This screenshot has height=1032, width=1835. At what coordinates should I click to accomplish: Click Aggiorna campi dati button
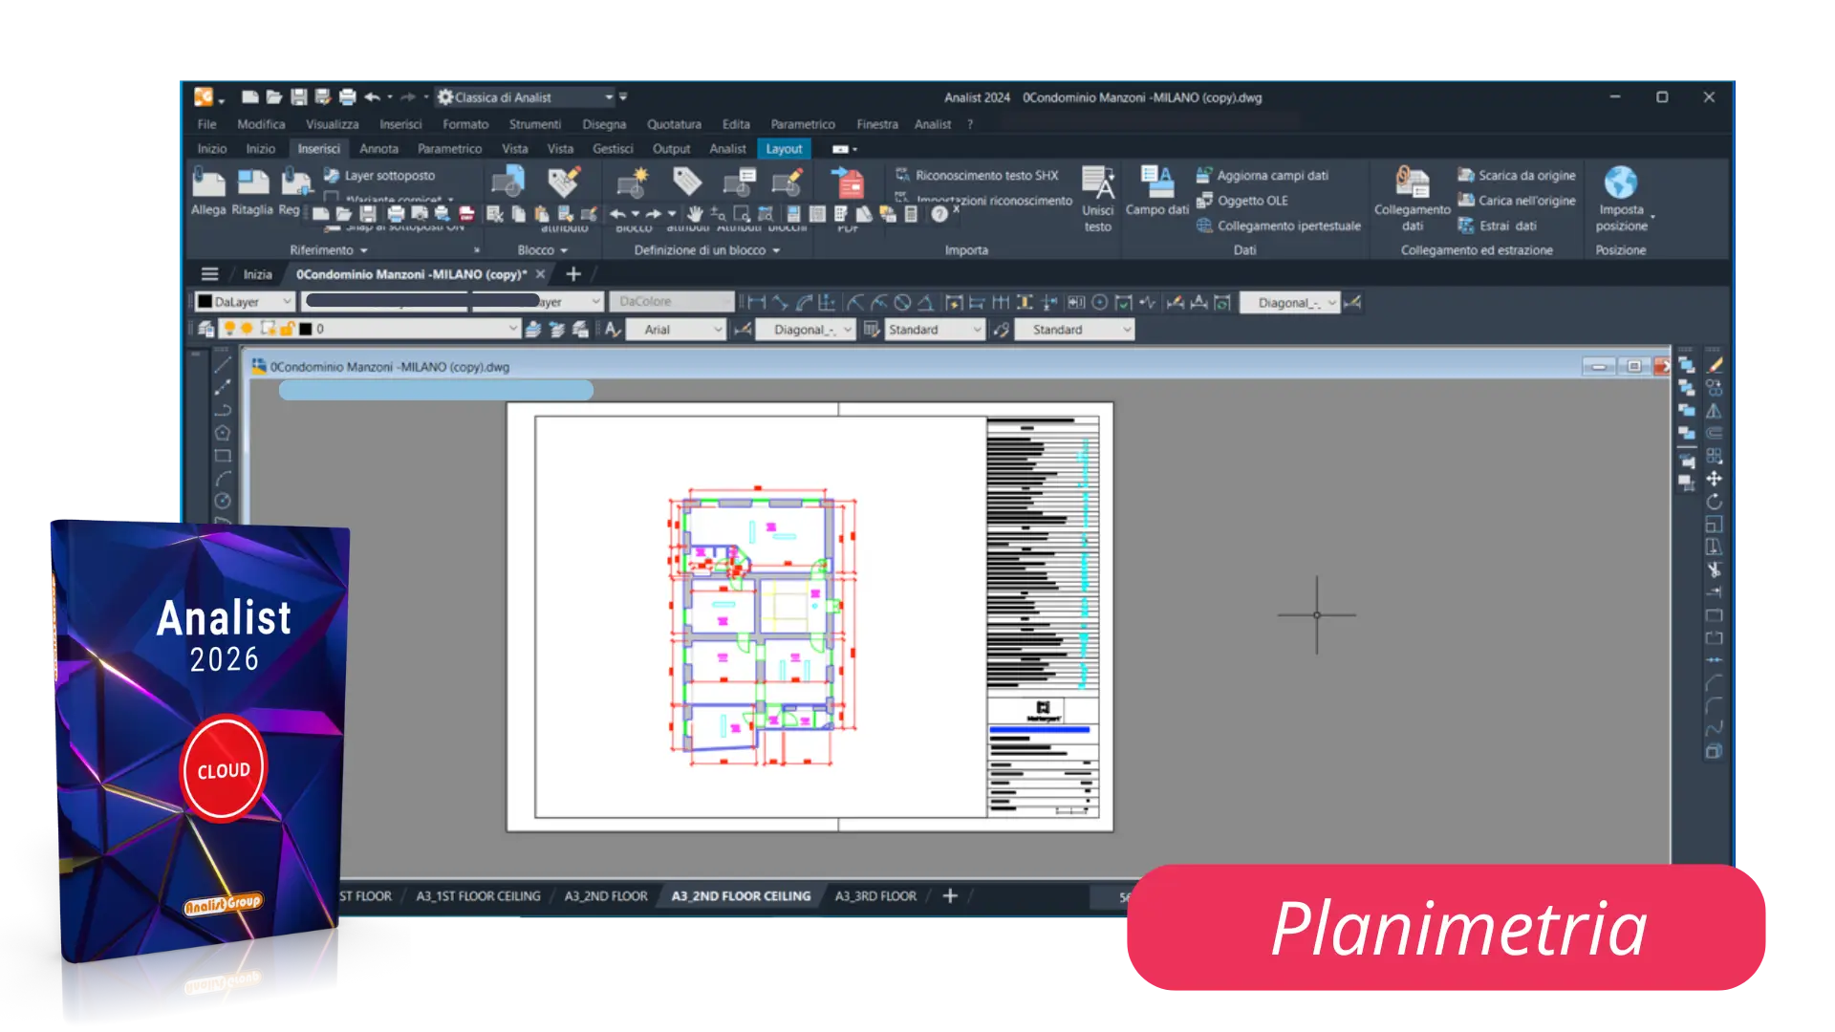tap(1271, 176)
